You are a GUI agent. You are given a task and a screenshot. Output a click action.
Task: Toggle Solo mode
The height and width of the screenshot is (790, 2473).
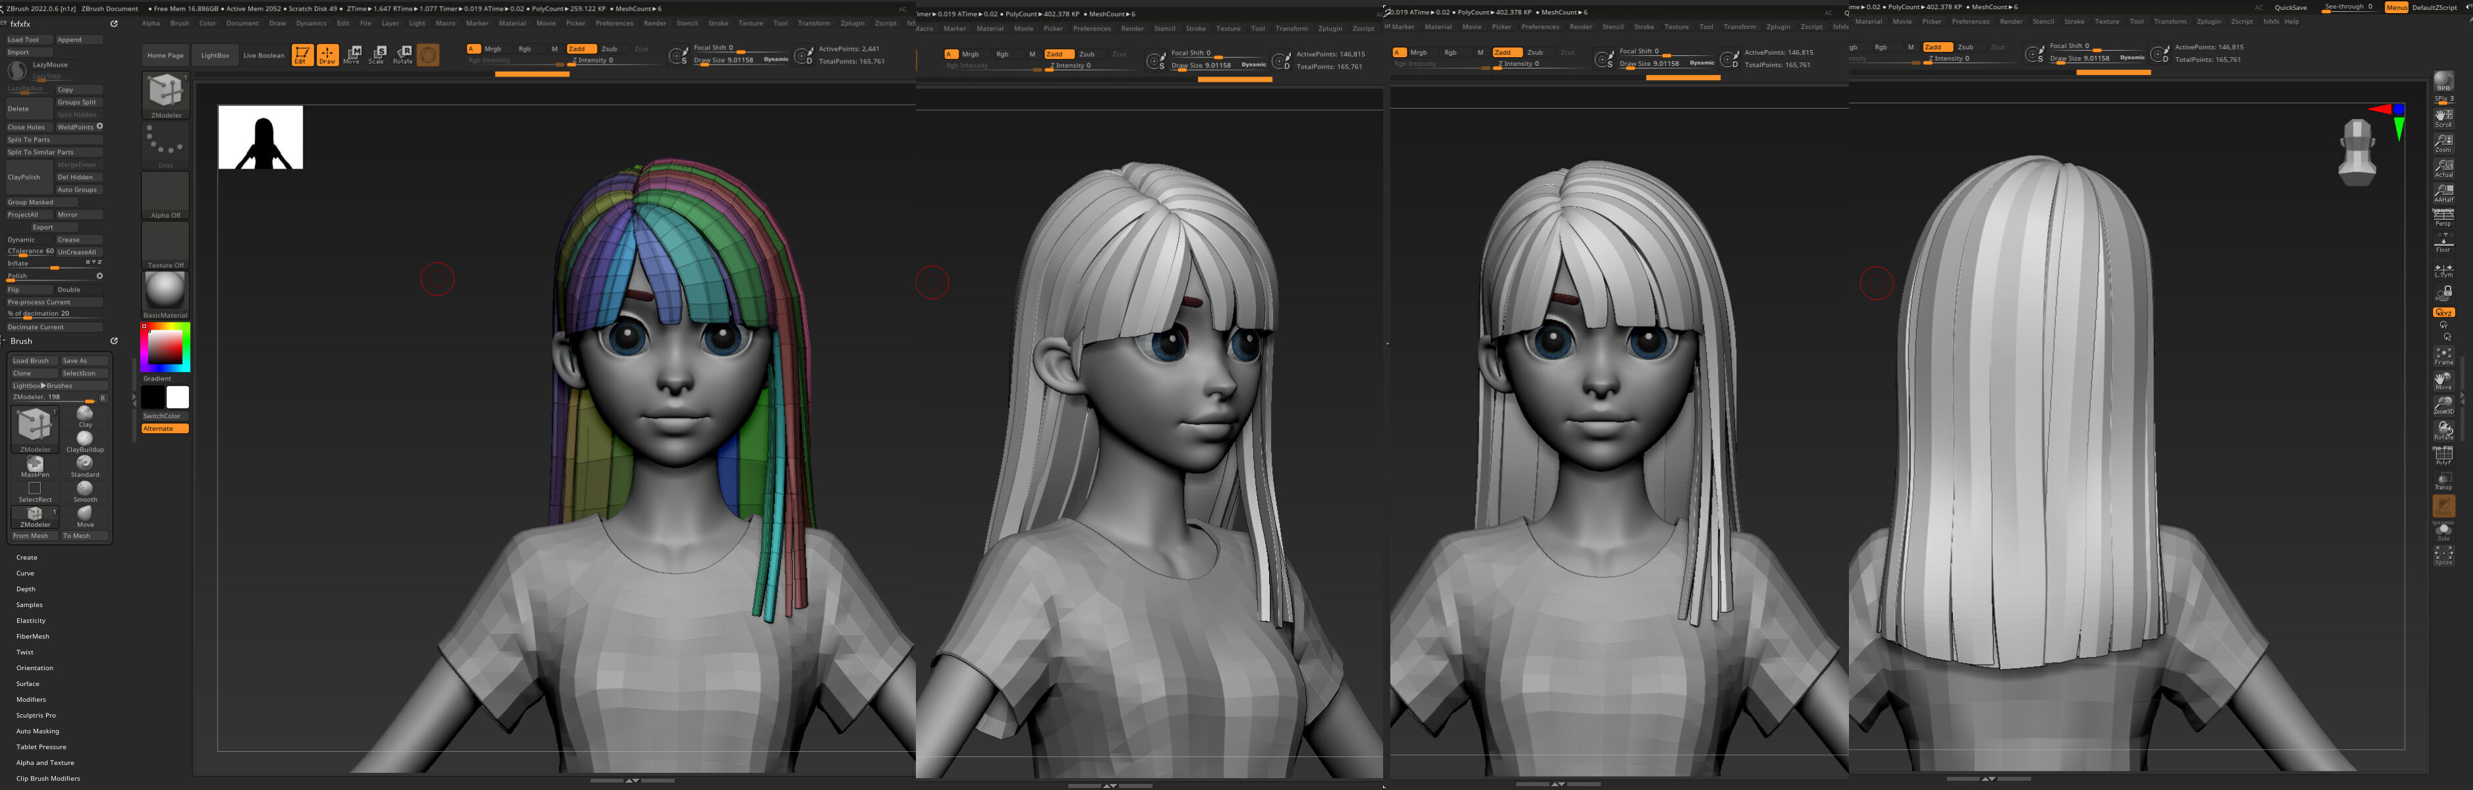coord(2443,531)
